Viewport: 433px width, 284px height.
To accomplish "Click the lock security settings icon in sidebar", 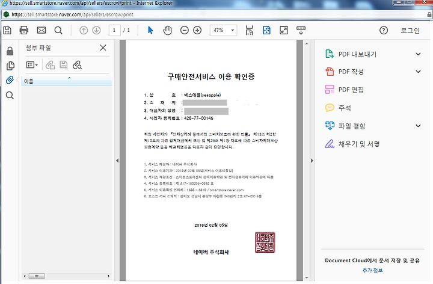I will (x=10, y=51).
